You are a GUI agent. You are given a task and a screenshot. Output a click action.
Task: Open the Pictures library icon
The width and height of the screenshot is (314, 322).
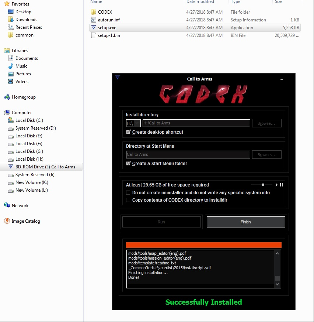click(x=11, y=74)
